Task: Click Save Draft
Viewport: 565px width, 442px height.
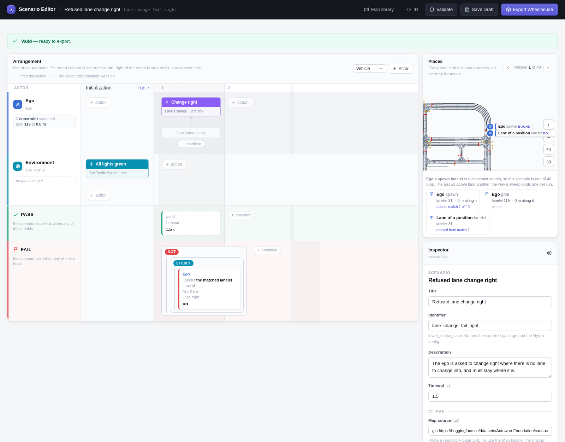Action: pos(479,10)
